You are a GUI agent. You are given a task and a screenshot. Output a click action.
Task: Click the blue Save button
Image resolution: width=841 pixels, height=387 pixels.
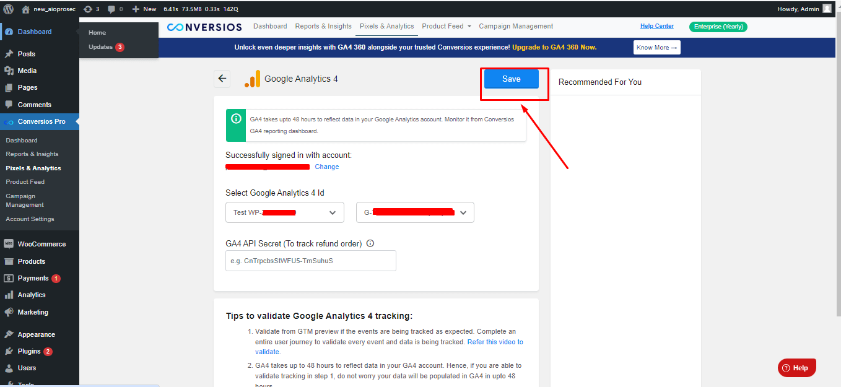pyautogui.click(x=512, y=79)
